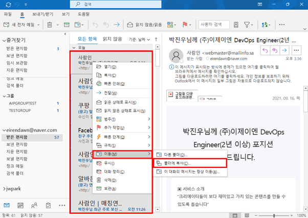Open Inbox (받은 편지함) with 57 unread
This screenshot has height=218, width=308.
(32, 137)
